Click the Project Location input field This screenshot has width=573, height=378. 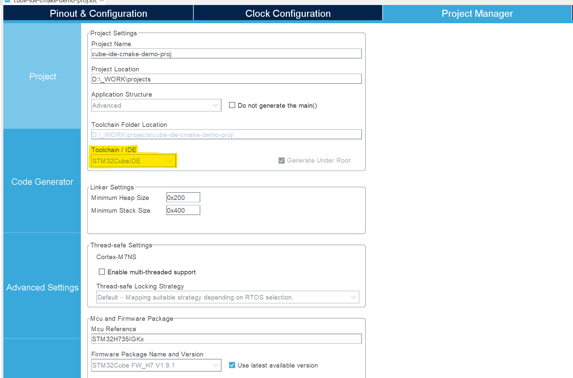coord(226,79)
